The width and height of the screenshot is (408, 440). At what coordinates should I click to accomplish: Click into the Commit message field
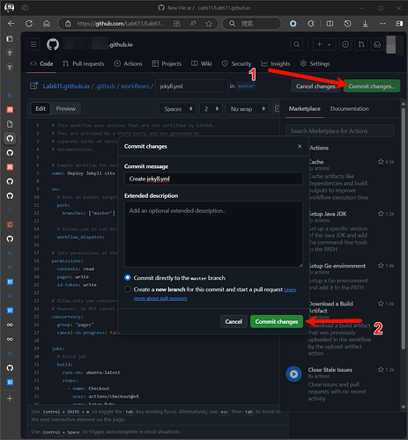[x=213, y=179]
